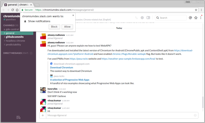Image resolution: width=205 pixels, height=123 pixels.
Task: Click vinay.kumar username on 6:45 AM message
Action: [54, 108]
